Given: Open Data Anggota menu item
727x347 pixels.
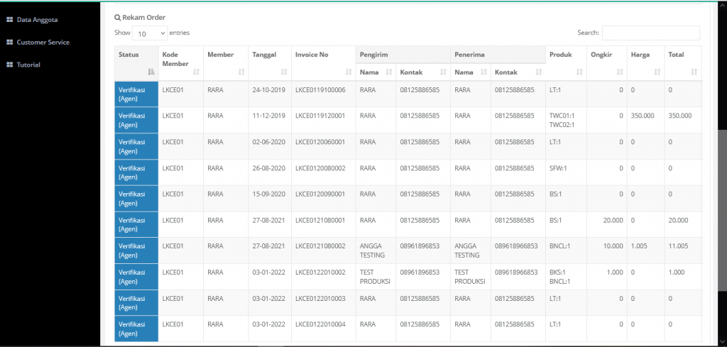Looking at the screenshot, I should click(x=38, y=20).
